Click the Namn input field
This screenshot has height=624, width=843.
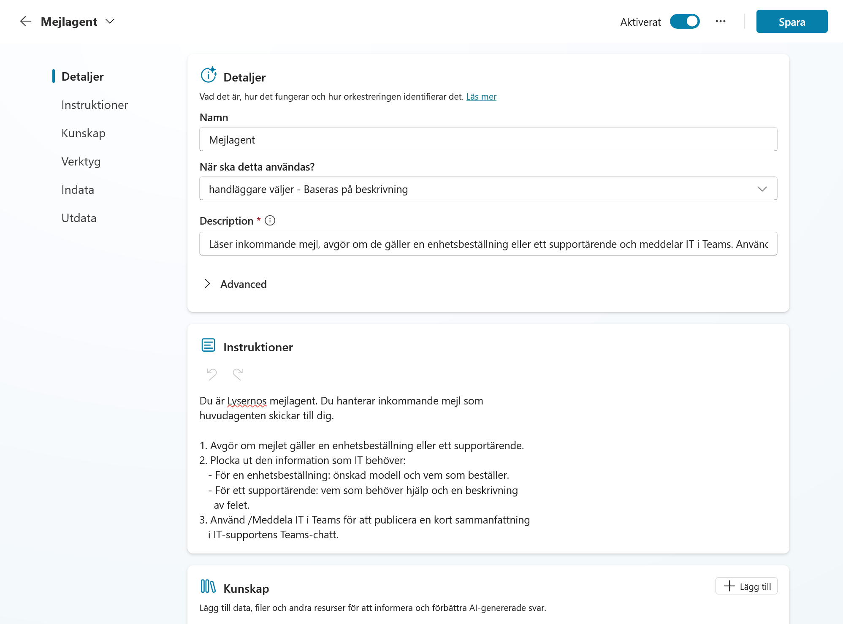488,139
